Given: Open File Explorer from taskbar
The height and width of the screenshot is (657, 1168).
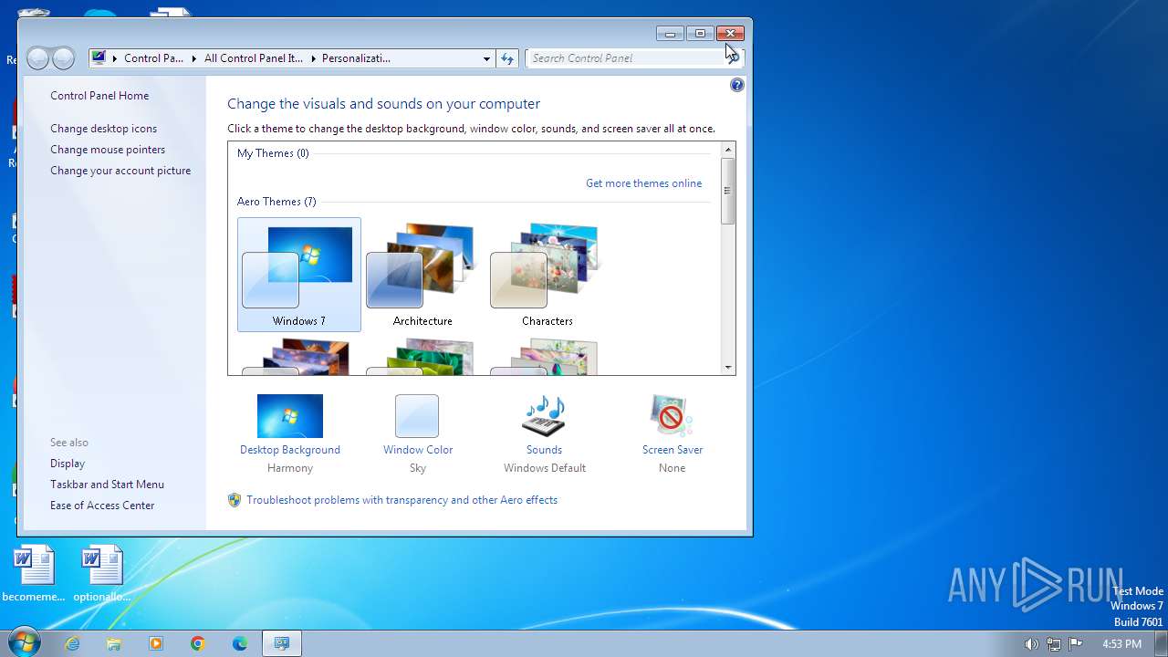Looking at the screenshot, I should [x=114, y=643].
